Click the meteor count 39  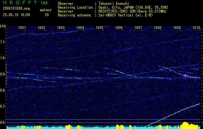tap(47, 15)
